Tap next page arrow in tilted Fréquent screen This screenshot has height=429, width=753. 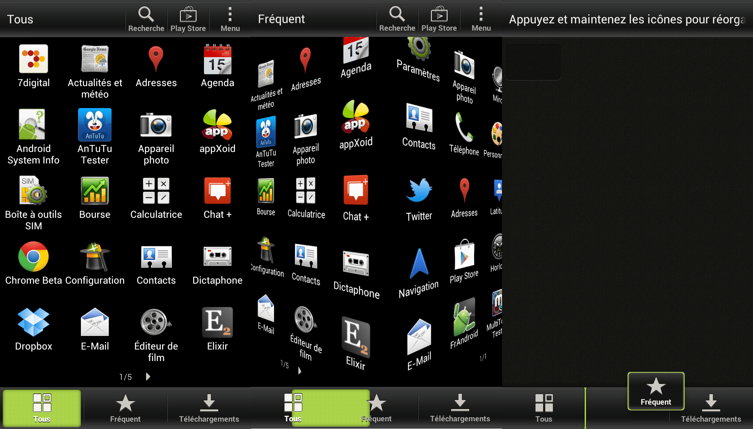[x=299, y=370]
